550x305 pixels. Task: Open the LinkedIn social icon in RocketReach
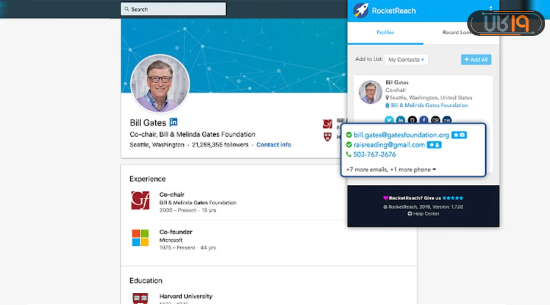pyautogui.click(x=400, y=120)
